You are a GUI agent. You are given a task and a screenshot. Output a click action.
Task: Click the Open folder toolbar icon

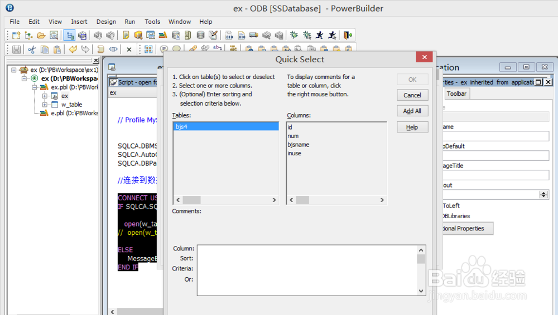(41, 35)
